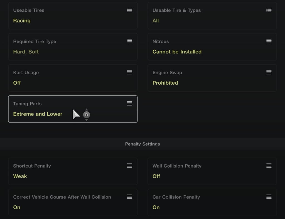The width and height of the screenshot is (285, 219).
Task: Change the Extreme and Lower tuning option
Action: (38, 114)
